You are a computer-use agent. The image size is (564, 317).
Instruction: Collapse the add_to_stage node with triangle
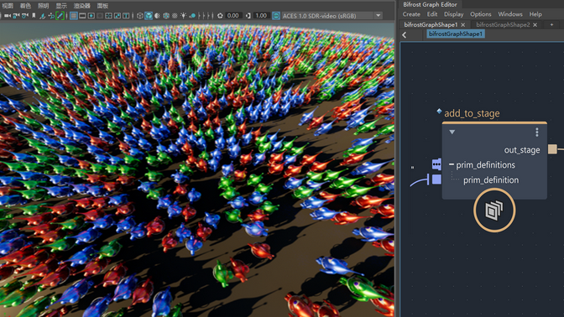(452, 132)
